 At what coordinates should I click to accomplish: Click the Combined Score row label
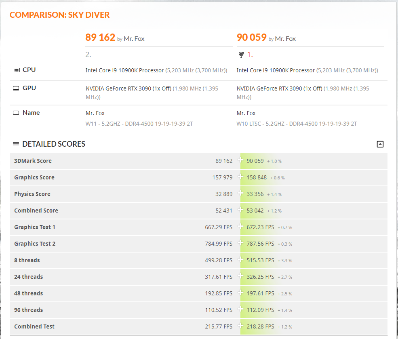point(36,211)
